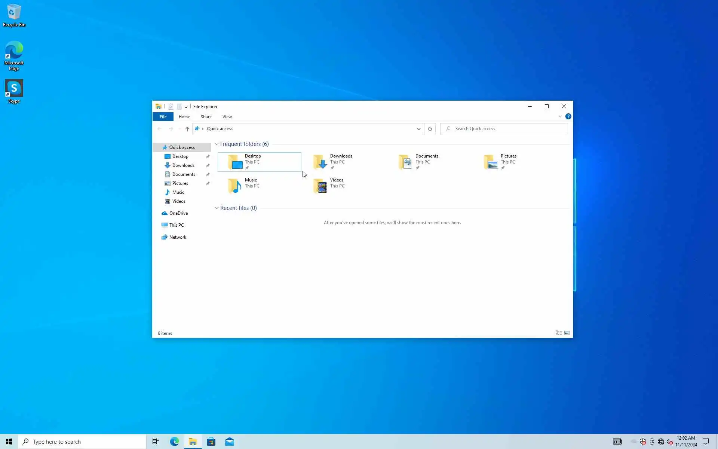This screenshot has width=718, height=449.
Task: Select OneDrive in the navigation pane
Action: point(178,213)
